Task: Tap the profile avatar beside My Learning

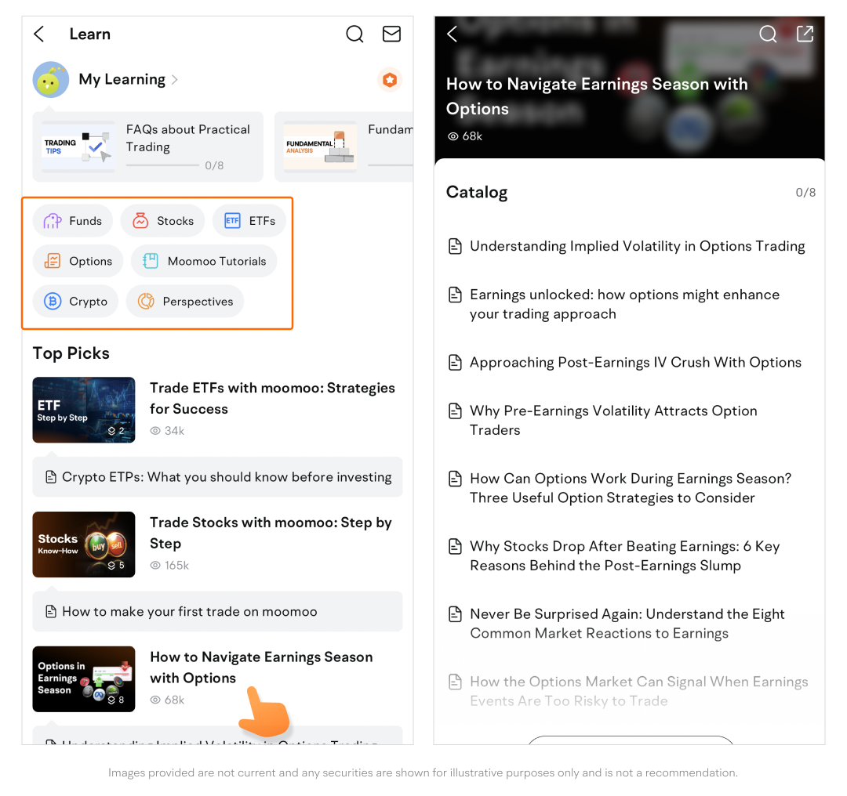Action: click(x=51, y=80)
